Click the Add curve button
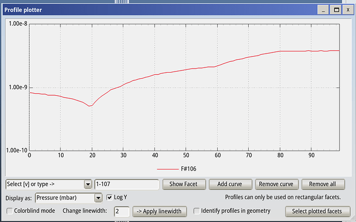The width and height of the screenshot is (356, 222). (230, 184)
